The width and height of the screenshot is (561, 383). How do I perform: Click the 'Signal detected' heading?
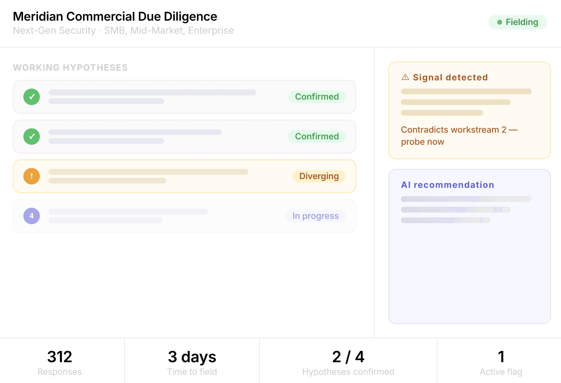tap(450, 77)
